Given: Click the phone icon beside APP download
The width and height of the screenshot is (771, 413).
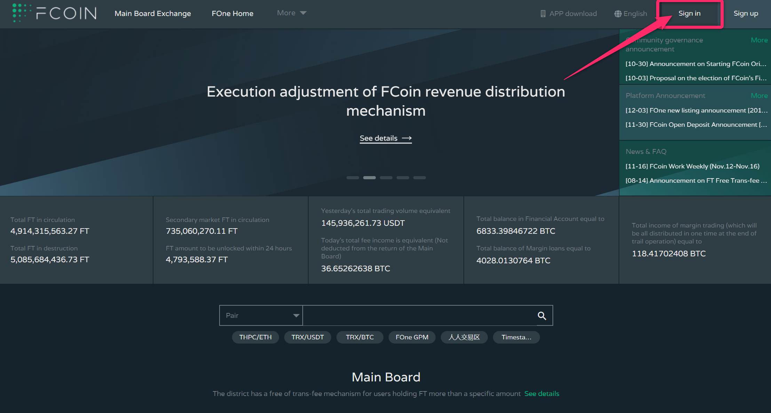Looking at the screenshot, I should pos(543,14).
